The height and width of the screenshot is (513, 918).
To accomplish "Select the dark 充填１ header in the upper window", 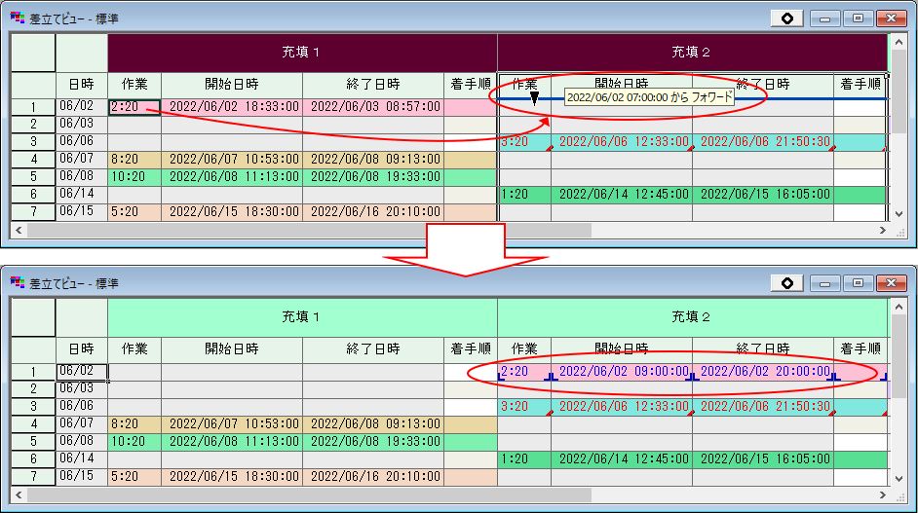I will tap(302, 52).
